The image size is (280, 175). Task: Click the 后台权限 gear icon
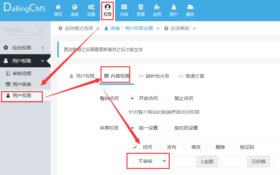click(6, 47)
